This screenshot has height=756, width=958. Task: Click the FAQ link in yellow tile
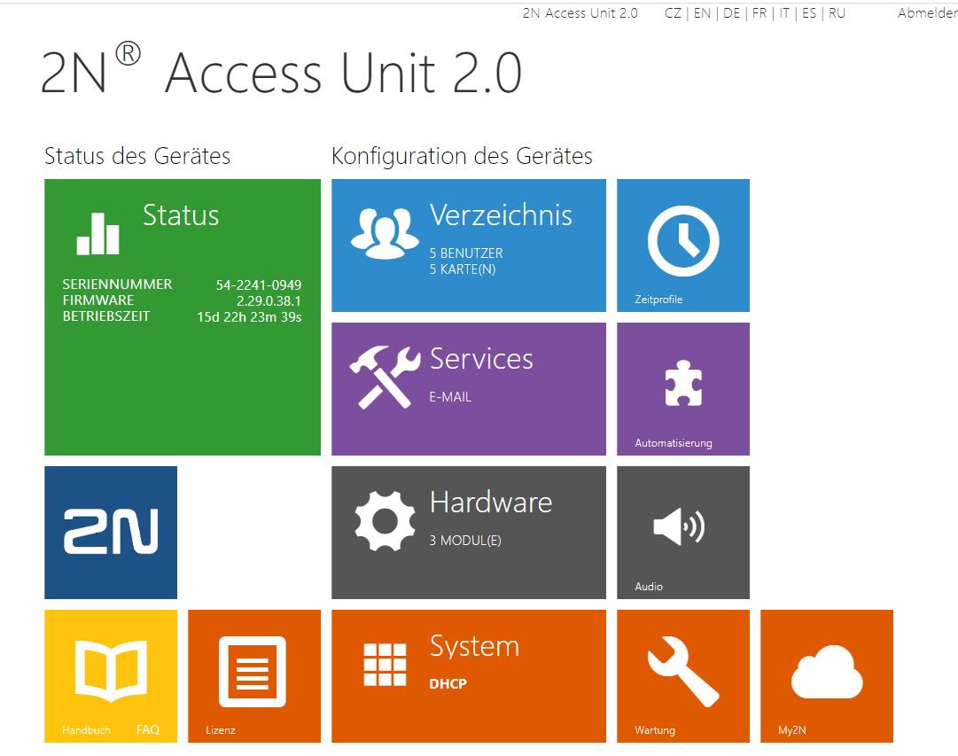(x=148, y=729)
